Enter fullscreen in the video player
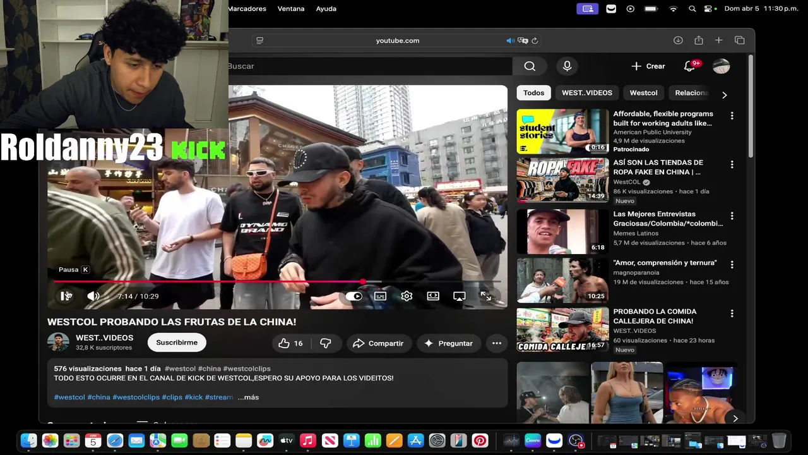 pyautogui.click(x=486, y=296)
